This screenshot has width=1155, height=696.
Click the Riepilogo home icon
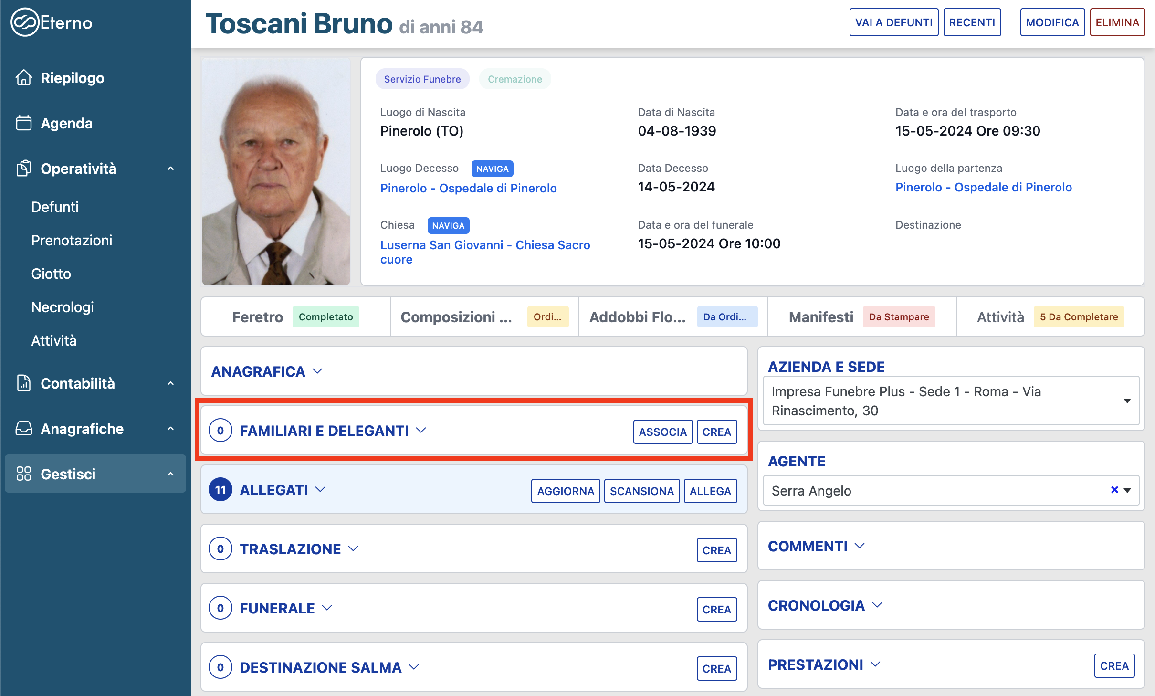pos(23,77)
